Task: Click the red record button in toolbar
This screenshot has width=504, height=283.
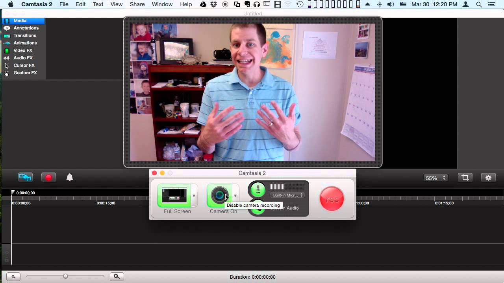Action: pos(48,177)
